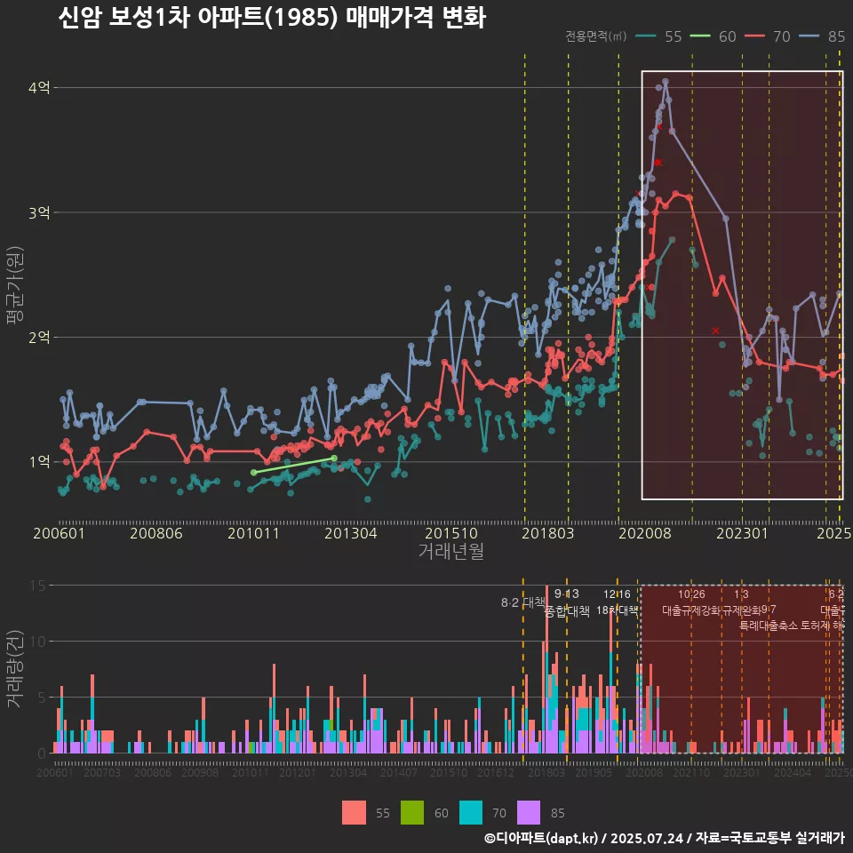This screenshot has width=853, height=853.
Task: Click the 202110 volume chart x-axis label
Action: coord(691,772)
